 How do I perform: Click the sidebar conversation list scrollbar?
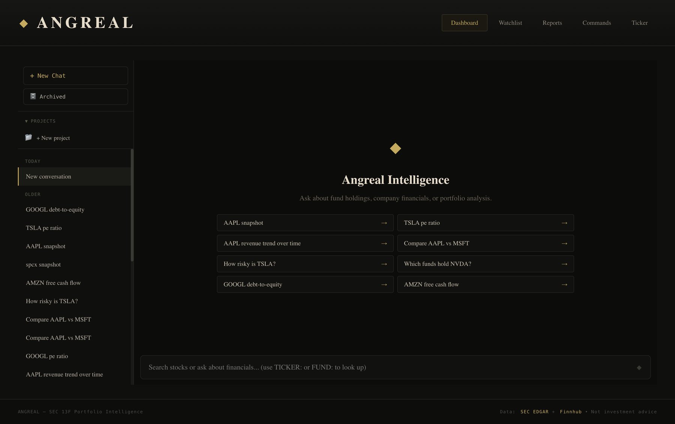pyautogui.click(x=132, y=205)
